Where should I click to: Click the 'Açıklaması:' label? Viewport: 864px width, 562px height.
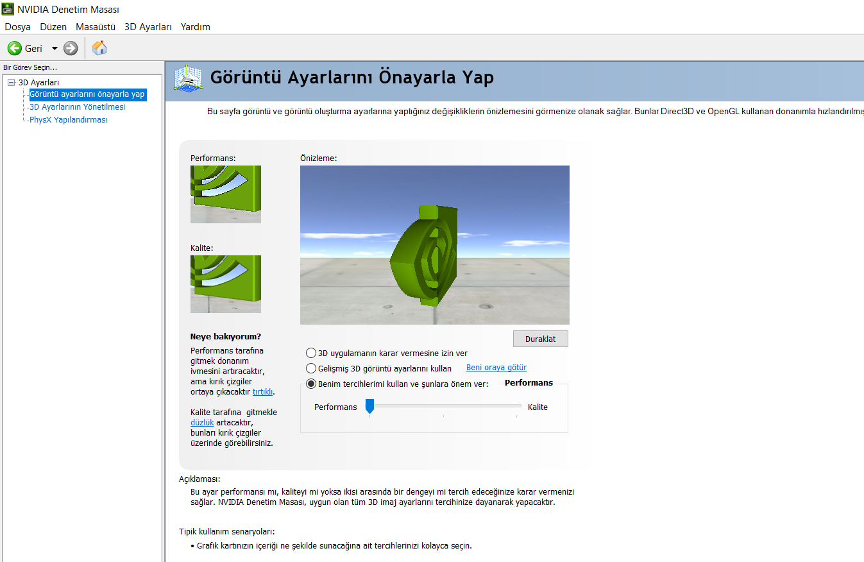[x=199, y=479]
